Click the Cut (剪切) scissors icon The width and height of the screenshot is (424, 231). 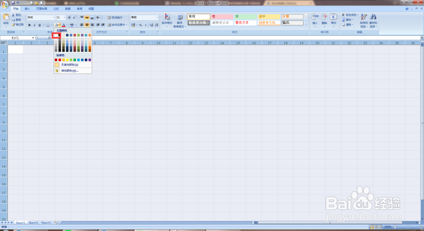[13, 15]
